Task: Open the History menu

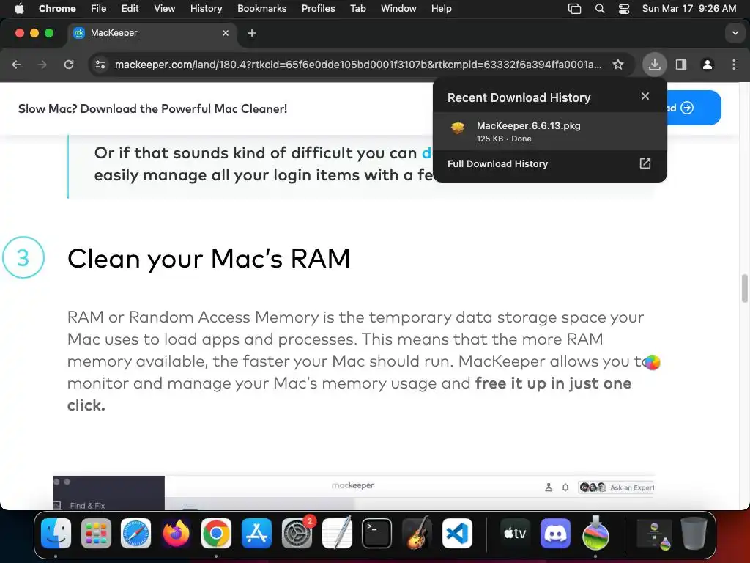Action: point(206,8)
